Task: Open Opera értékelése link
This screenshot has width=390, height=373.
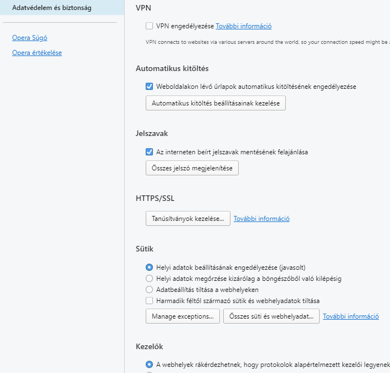Action: tap(37, 53)
